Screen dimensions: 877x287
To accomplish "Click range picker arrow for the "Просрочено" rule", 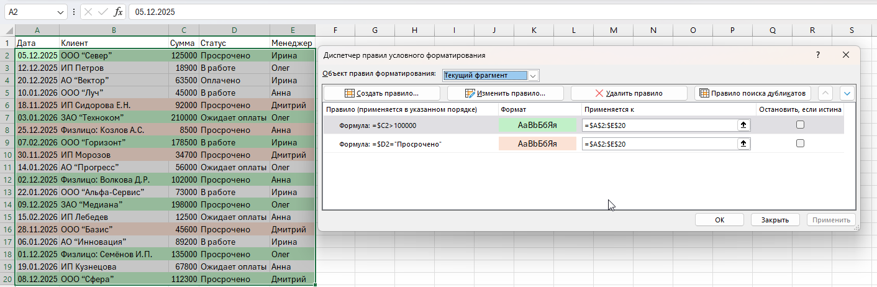I will (x=742, y=143).
